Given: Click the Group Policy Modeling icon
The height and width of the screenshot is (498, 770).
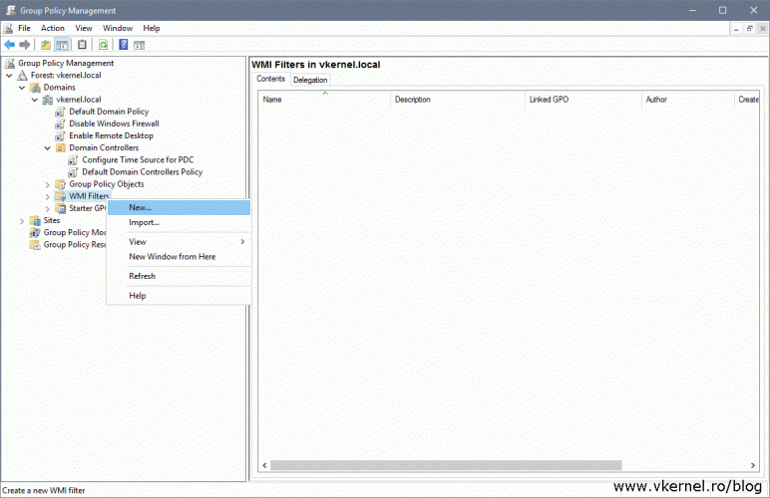Looking at the screenshot, I should tap(35, 232).
